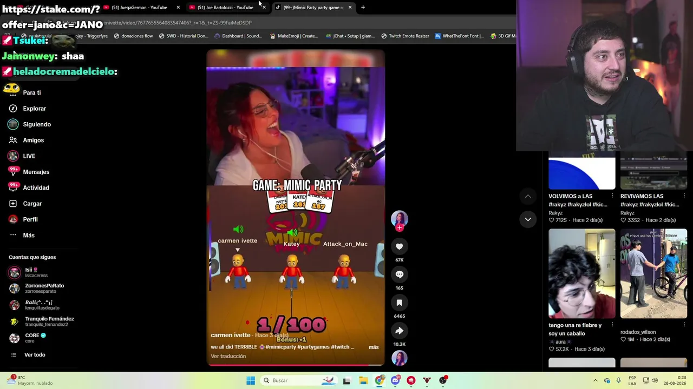Open followed account ZorronesPaRato
Viewport: 693px width, 389px height.
click(x=36, y=289)
